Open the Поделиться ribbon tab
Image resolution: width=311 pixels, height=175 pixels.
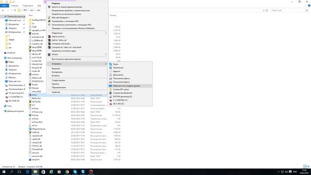28,6
